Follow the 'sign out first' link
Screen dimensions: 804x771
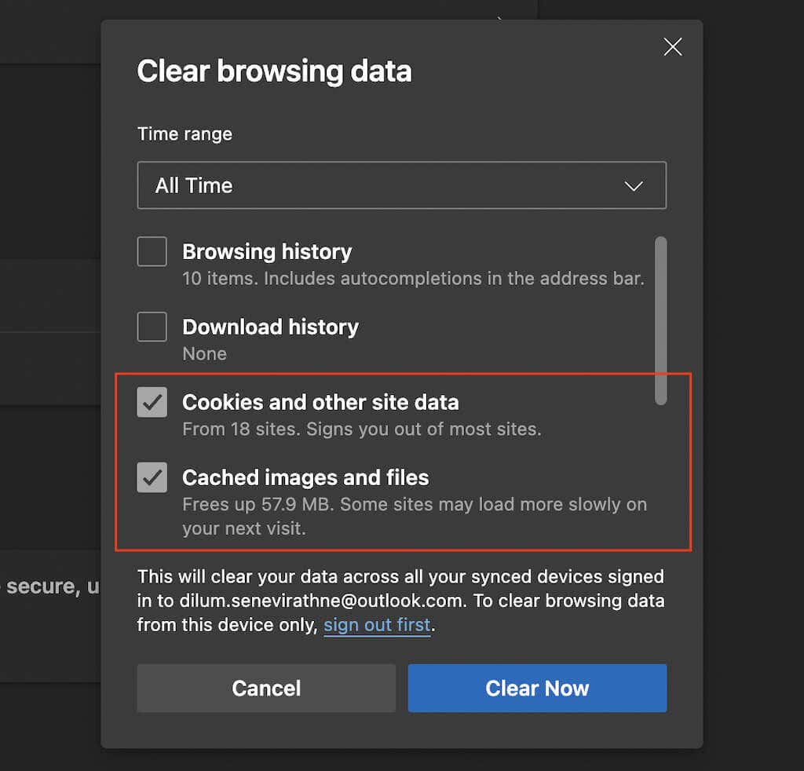pos(377,625)
